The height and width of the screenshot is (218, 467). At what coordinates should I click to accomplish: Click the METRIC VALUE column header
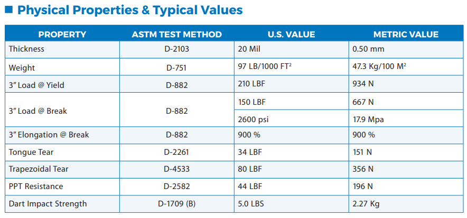coord(406,35)
